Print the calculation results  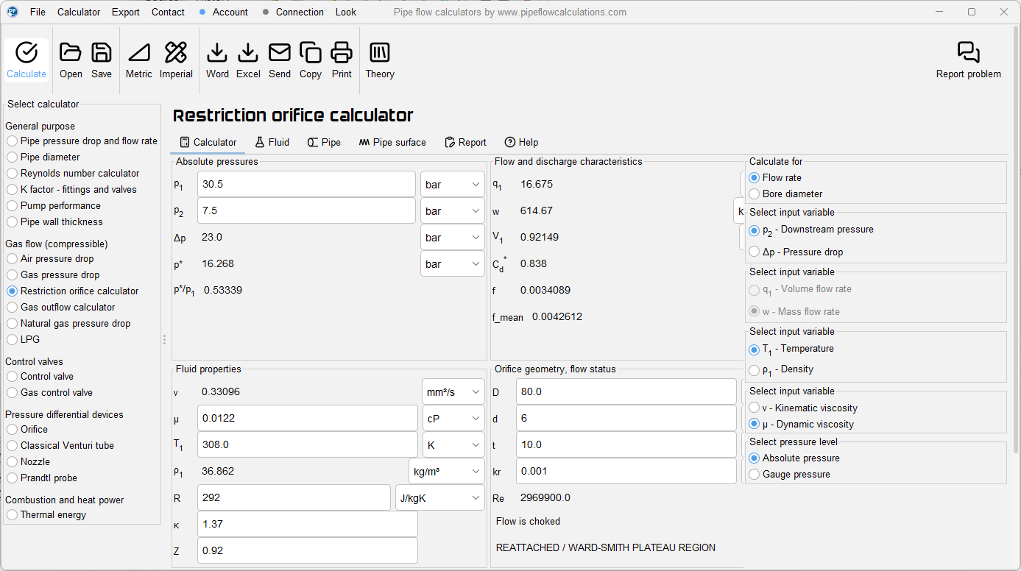coord(342,60)
